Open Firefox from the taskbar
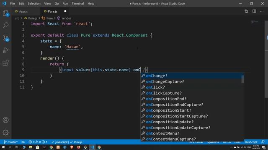The height and width of the screenshot is (150, 268). (x=78, y=147)
